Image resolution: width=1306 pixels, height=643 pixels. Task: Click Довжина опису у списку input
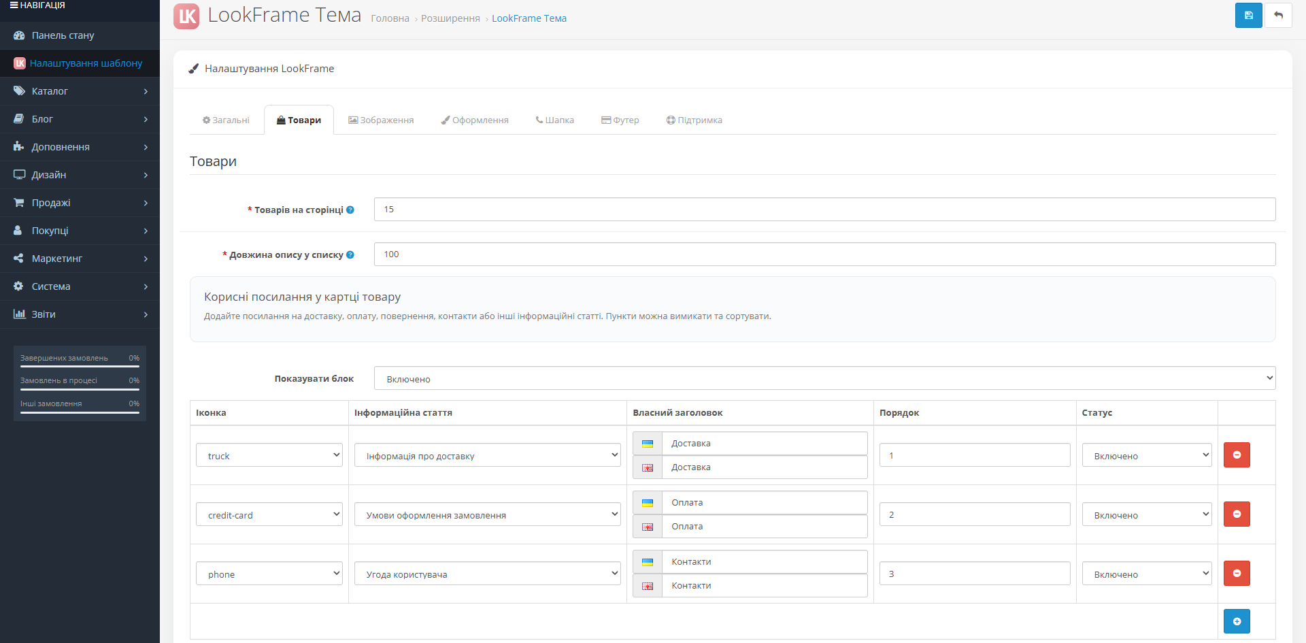click(824, 254)
